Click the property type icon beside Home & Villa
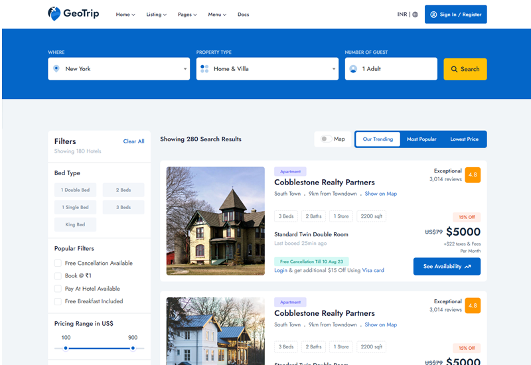This screenshot has height=365, width=531. 204,68
